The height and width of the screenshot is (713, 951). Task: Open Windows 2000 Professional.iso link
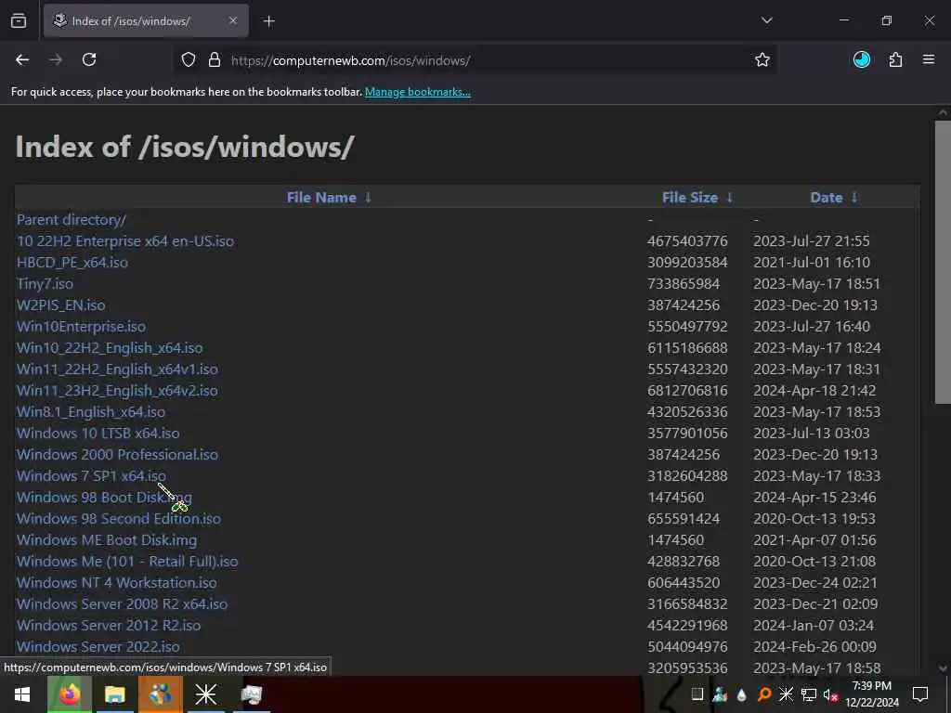coord(117,454)
